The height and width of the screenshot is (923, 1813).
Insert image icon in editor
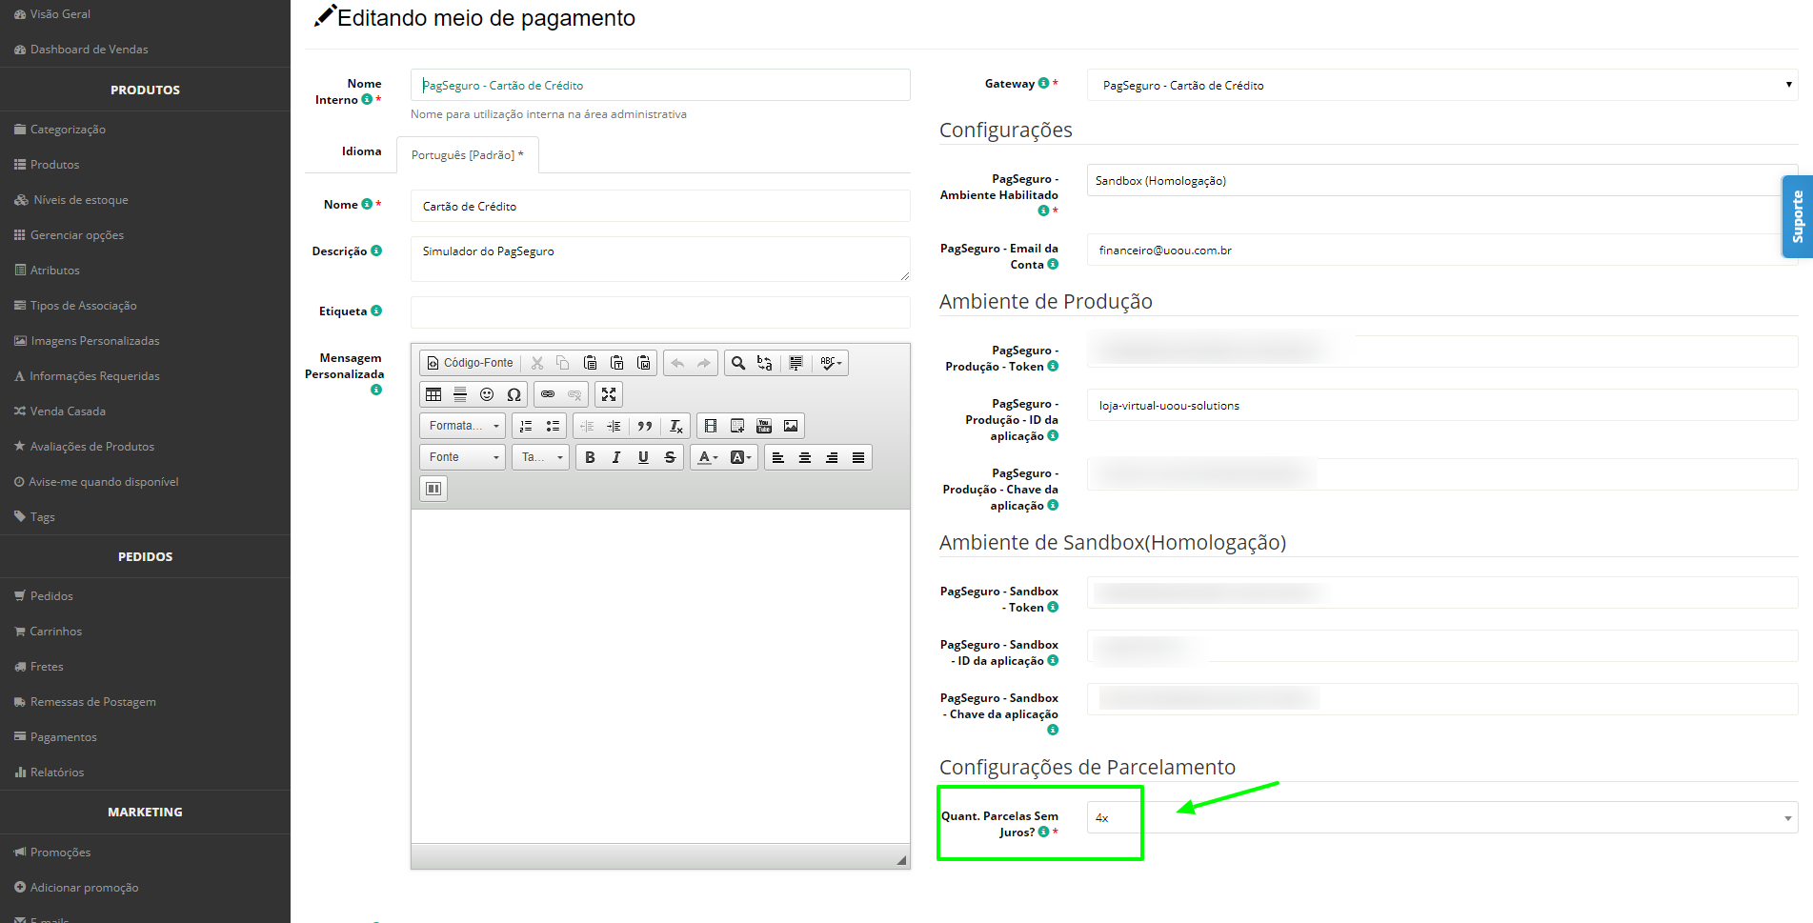click(x=791, y=426)
